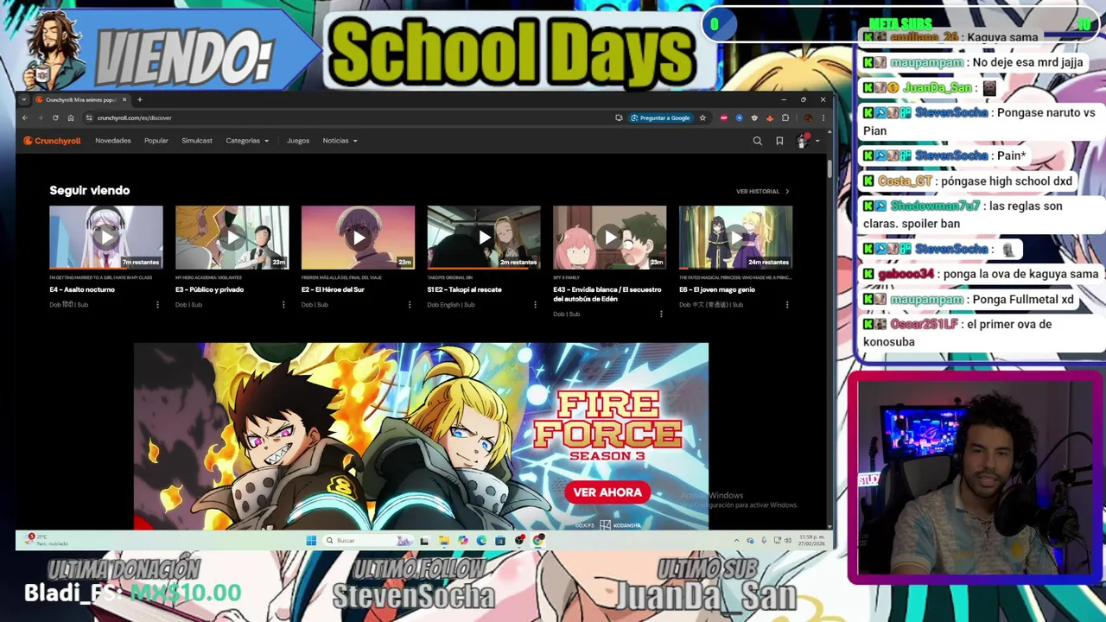1106x622 pixels.
Task: Click the page vertical scrollbar
Action: (829, 168)
